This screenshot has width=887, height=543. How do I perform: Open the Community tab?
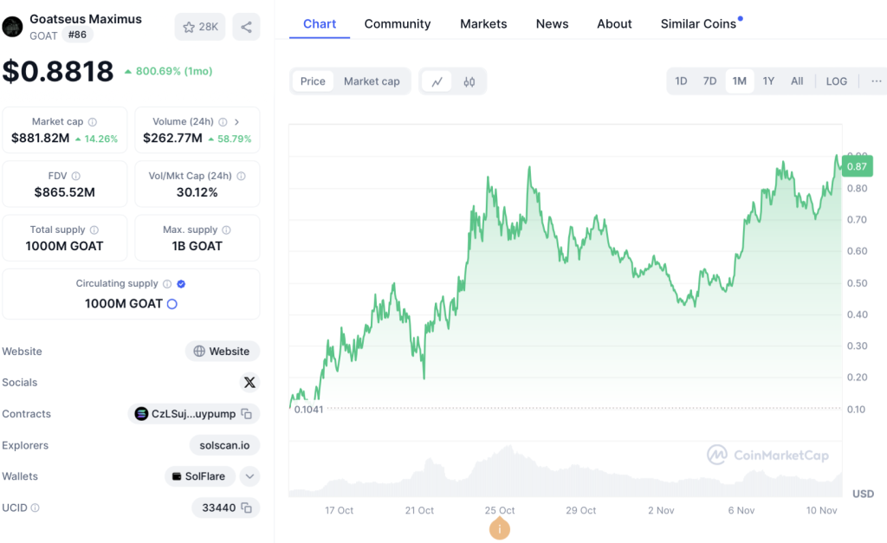(398, 23)
